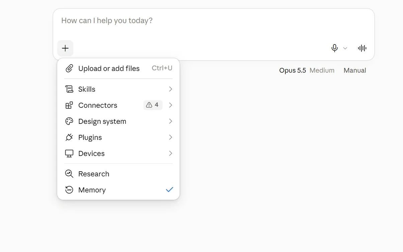Click the microphone dictation icon

point(334,48)
